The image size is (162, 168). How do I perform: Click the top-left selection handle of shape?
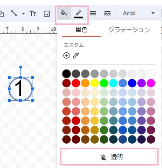tap(9, 78)
